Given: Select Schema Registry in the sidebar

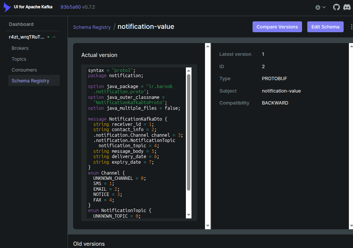Looking at the screenshot, I should [x=34, y=81].
